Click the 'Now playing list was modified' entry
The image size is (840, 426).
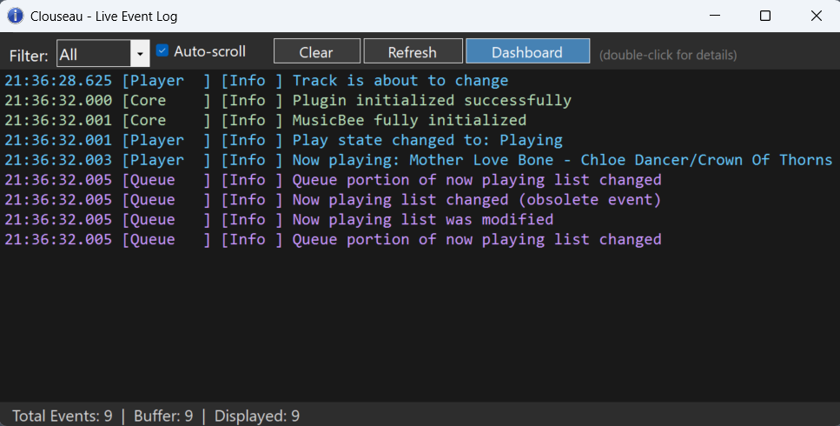click(x=422, y=220)
